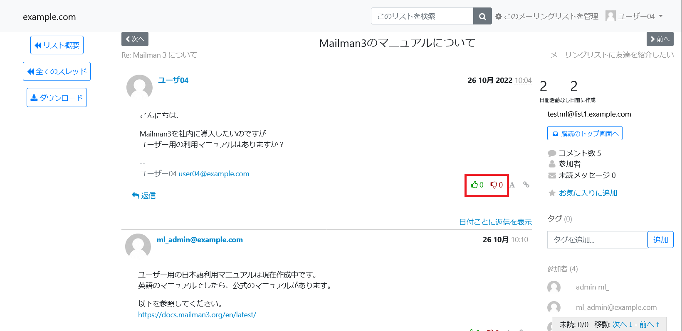
Task: Open the manage mailing list gear link
Action: point(547,16)
